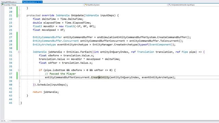
Task: Pin the PipeMoveSystem.cs tab
Action: point(39,2)
